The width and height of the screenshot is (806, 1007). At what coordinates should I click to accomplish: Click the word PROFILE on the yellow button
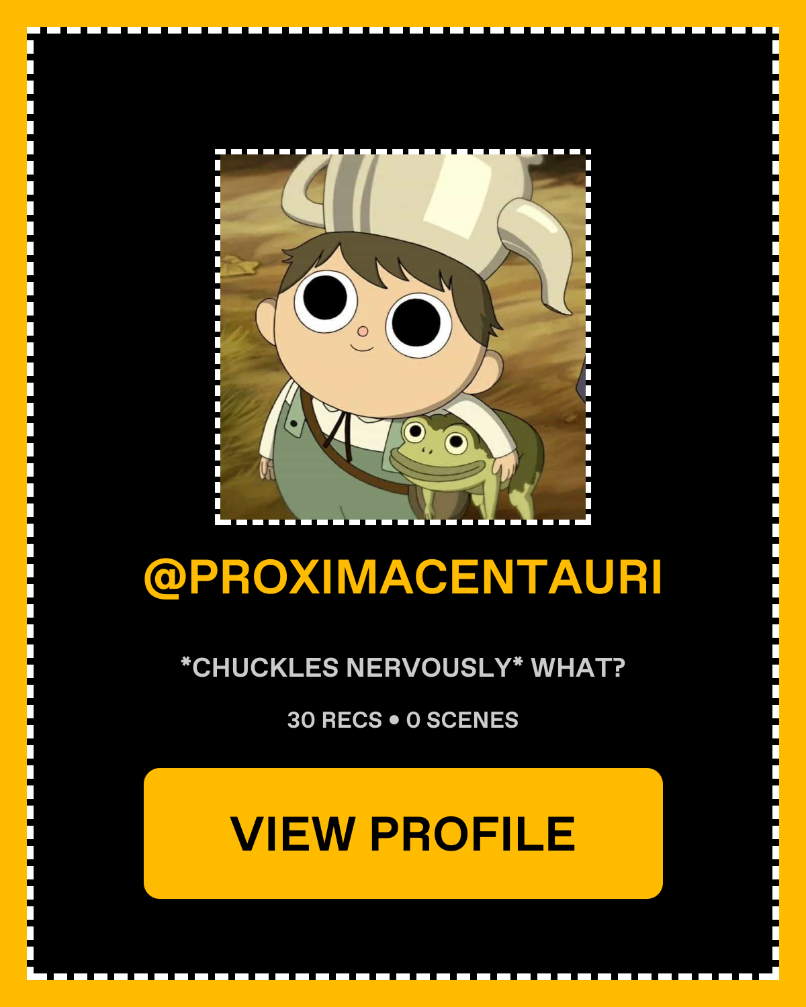tap(473, 834)
